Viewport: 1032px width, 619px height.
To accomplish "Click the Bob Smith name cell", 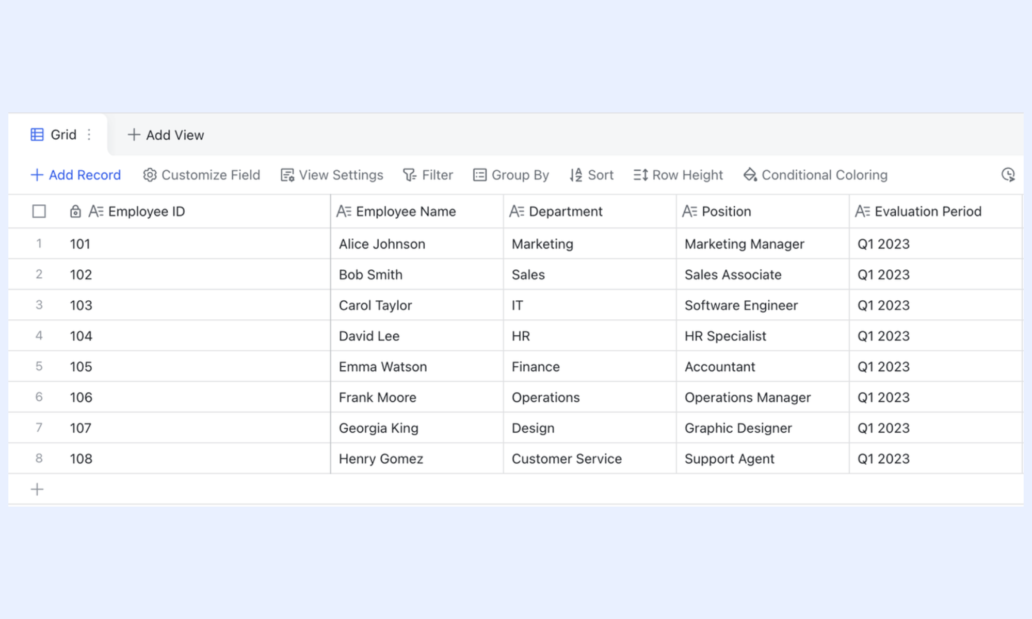I will click(x=417, y=274).
